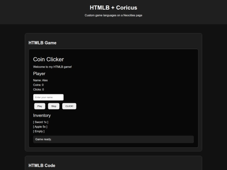This screenshot has height=170, width=227.
Task: Click the Custom game languages subtitle
Action: [x=113, y=16]
